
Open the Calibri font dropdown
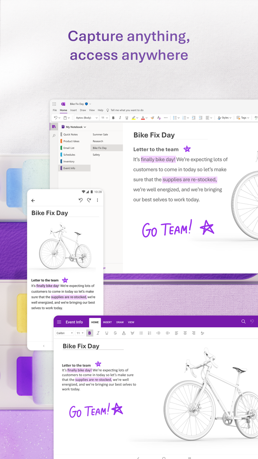click(64, 333)
